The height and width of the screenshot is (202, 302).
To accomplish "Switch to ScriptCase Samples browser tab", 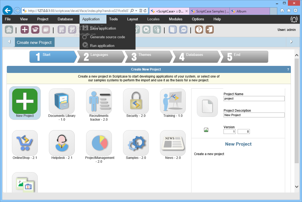I will (x=210, y=11).
